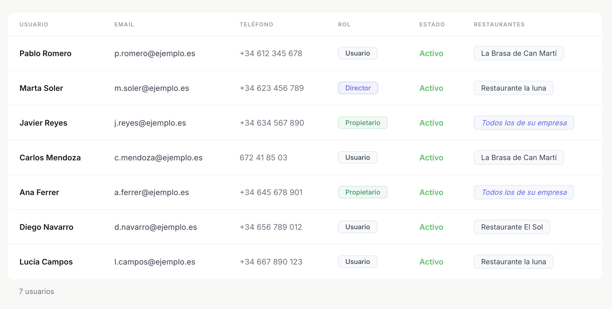Click the ROL column header
612x309 pixels.
coord(344,24)
